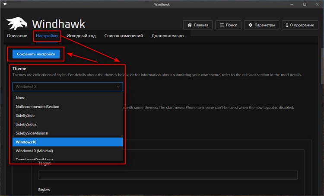
Task: Open the Параметры settings page
Action: coord(261,25)
